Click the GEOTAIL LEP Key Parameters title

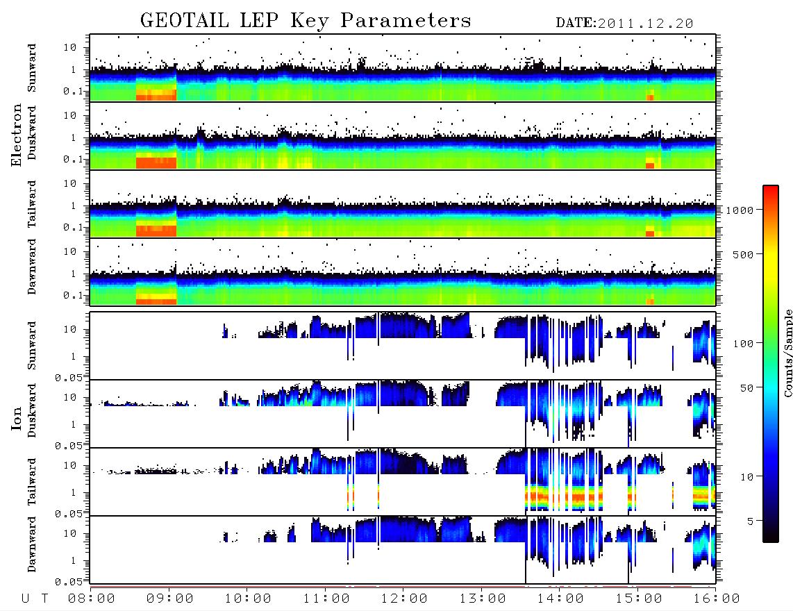[x=306, y=21]
